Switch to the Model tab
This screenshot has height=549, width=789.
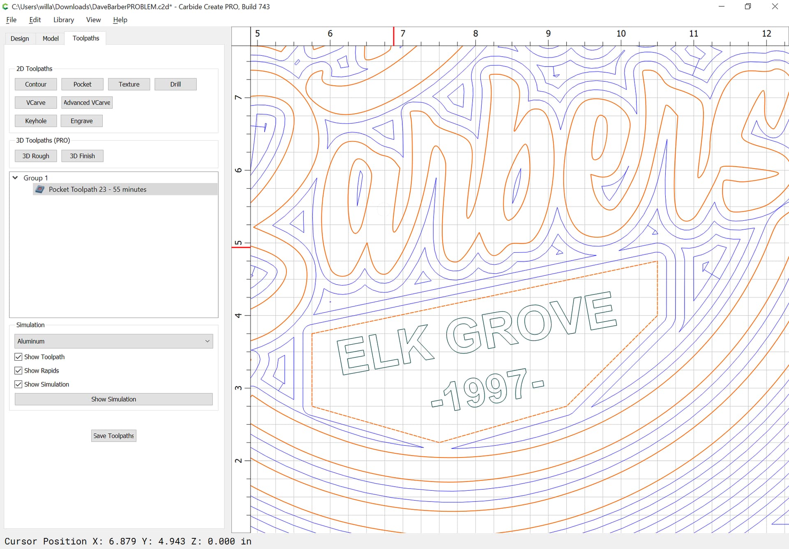click(51, 39)
